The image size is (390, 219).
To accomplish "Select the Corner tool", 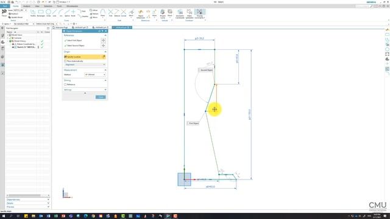I will [x=124, y=13].
